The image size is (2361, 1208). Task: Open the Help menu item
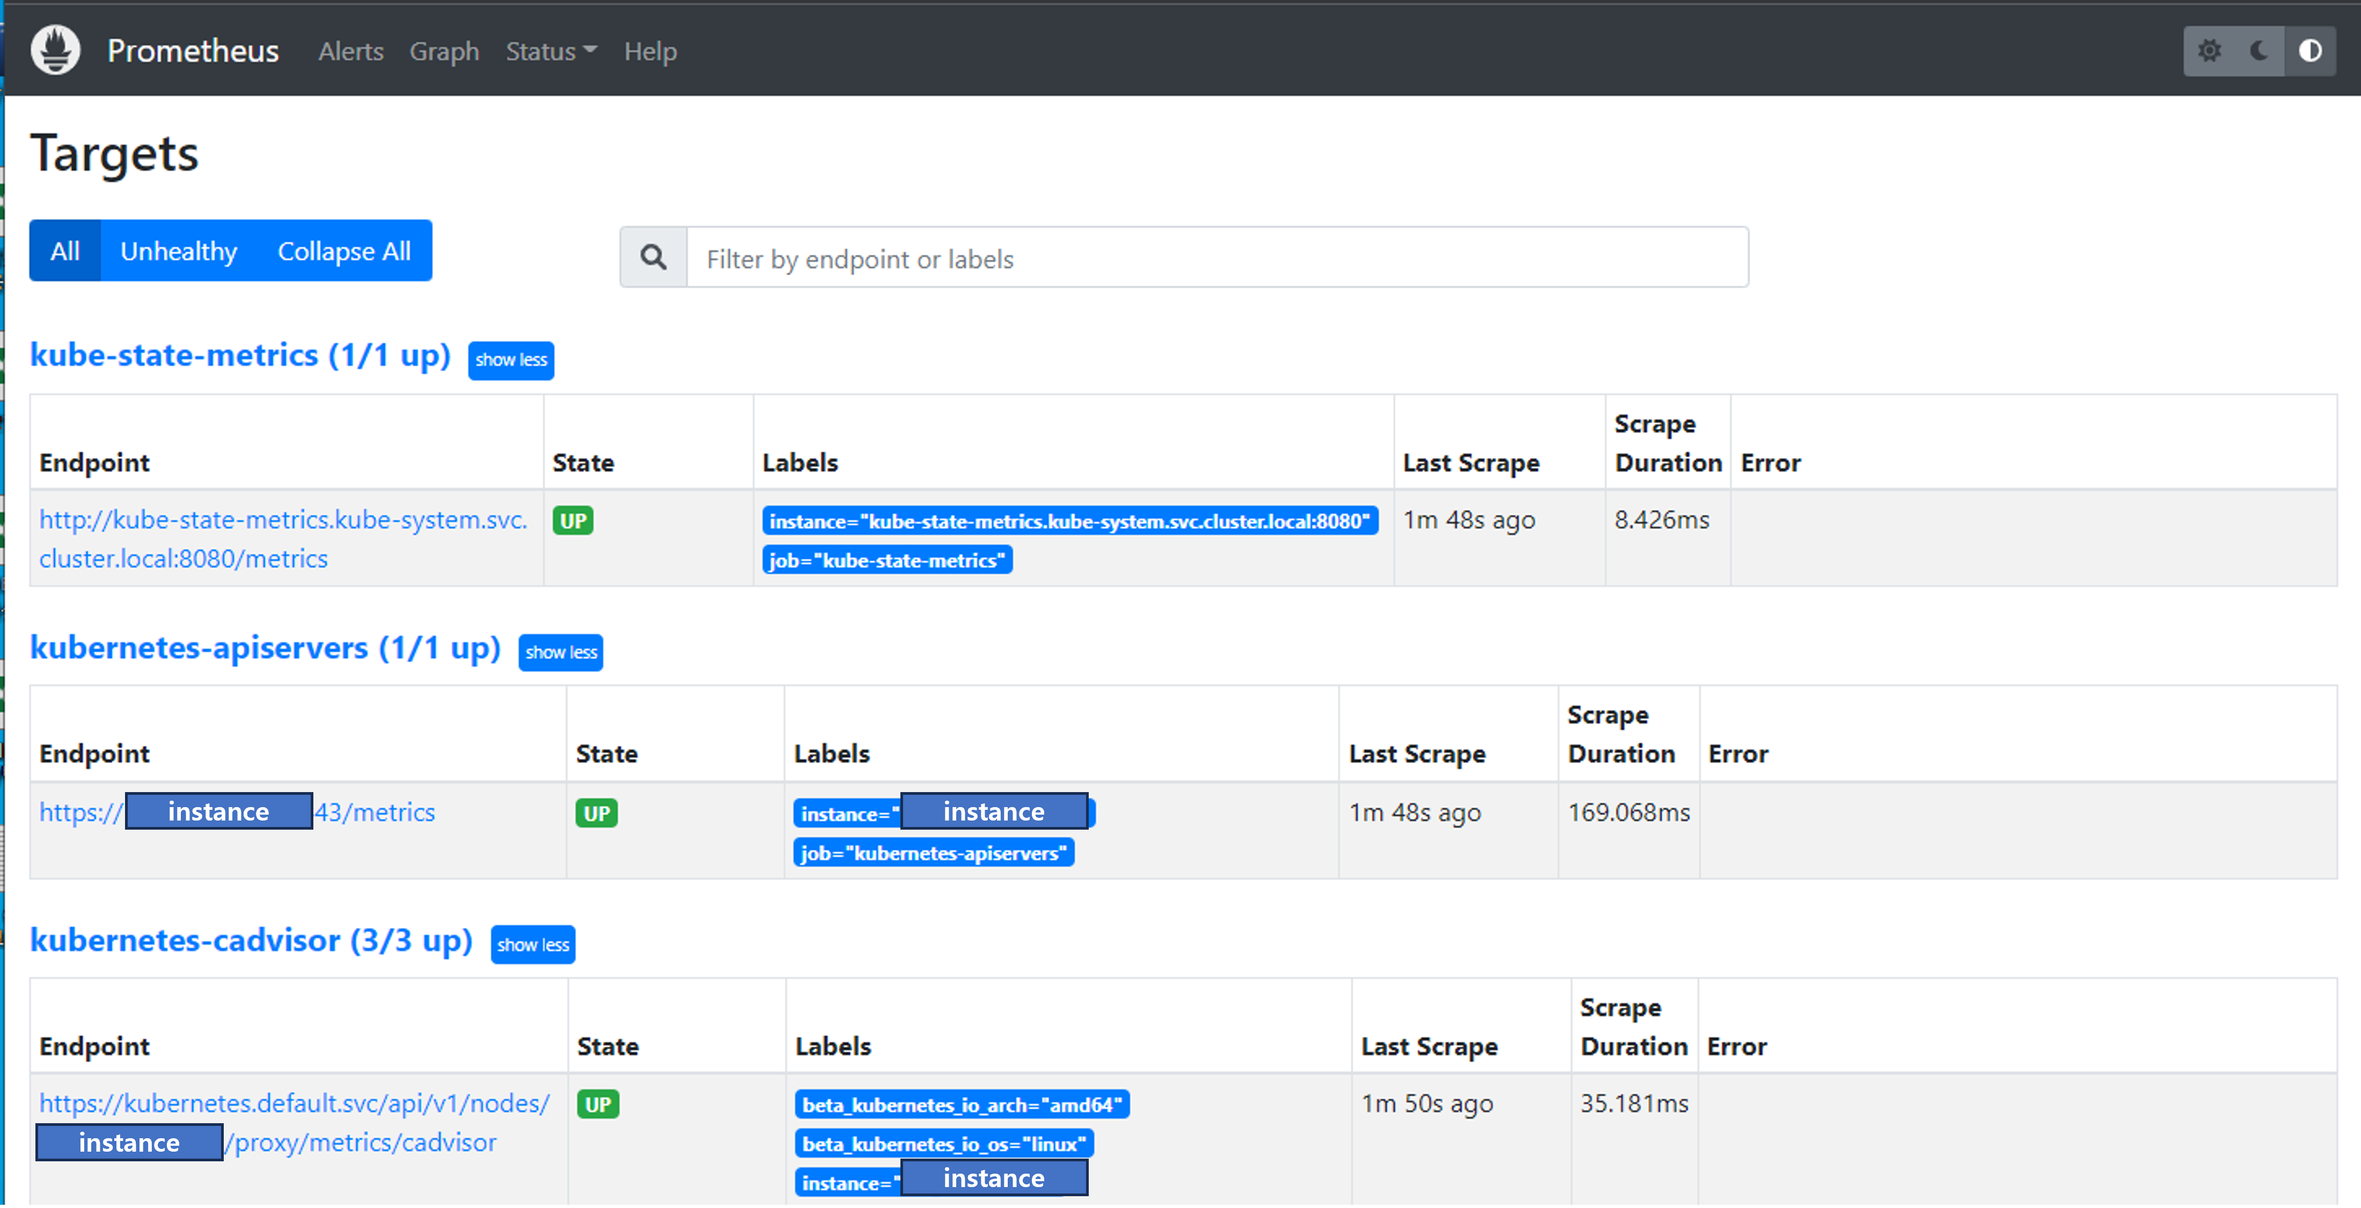tap(650, 52)
